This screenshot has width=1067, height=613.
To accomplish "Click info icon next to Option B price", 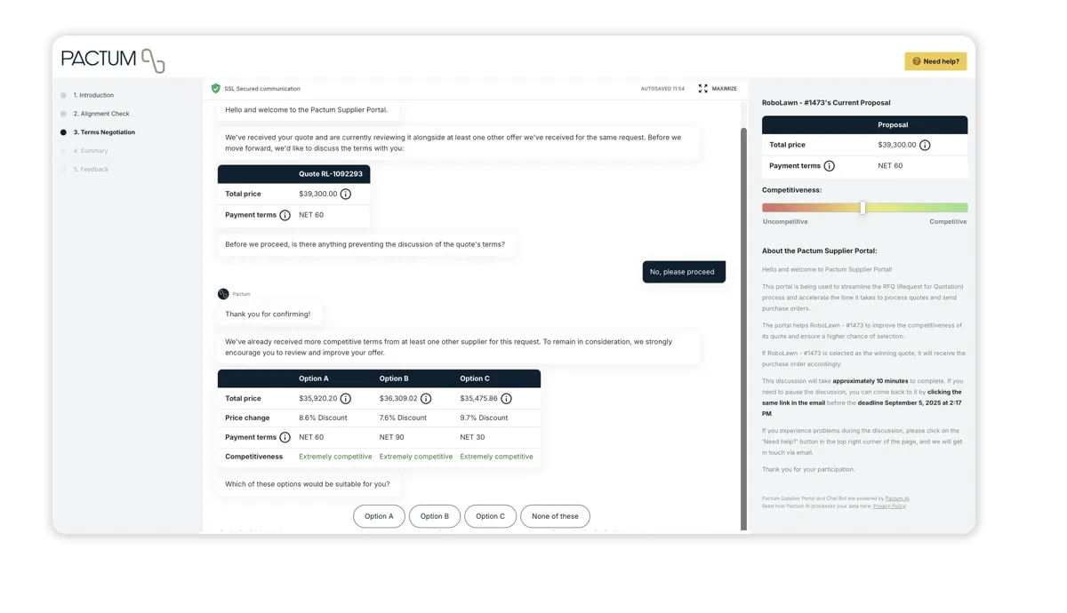I will tap(426, 399).
